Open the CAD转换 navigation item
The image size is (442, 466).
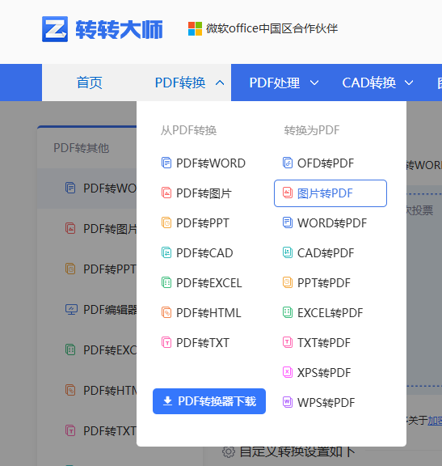368,83
